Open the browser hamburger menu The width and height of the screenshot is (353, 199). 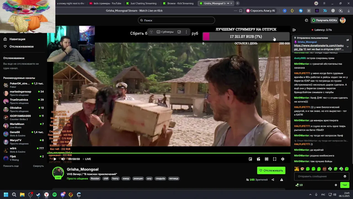[324, 3]
